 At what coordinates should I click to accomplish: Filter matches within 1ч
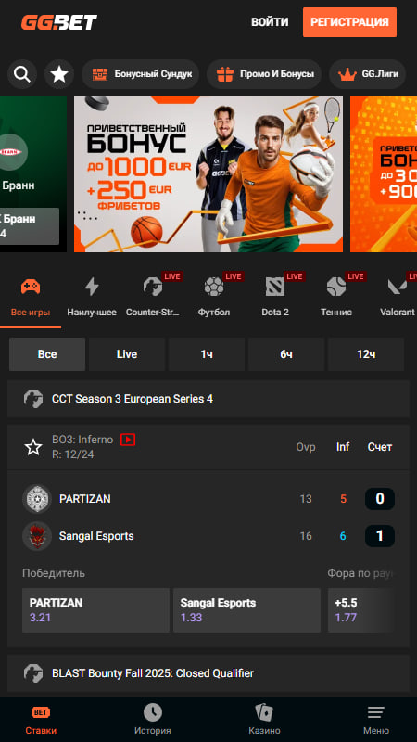point(207,354)
